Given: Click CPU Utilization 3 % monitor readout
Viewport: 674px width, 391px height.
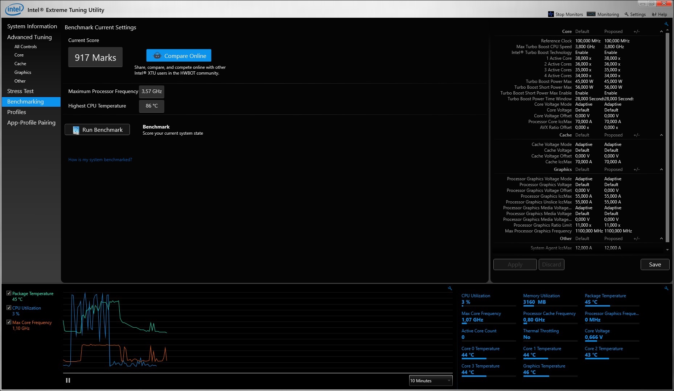Looking at the screenshot, I should click(x=488, y=299).
